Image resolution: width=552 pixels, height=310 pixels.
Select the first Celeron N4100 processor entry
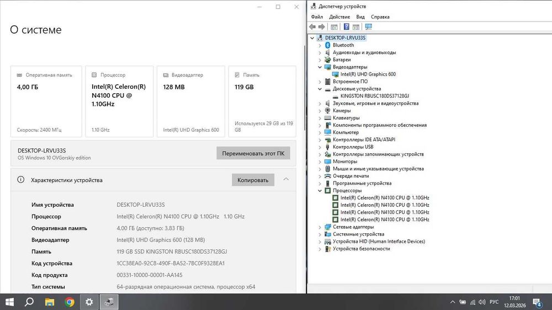pyautogui.click(x=384, y=198)
